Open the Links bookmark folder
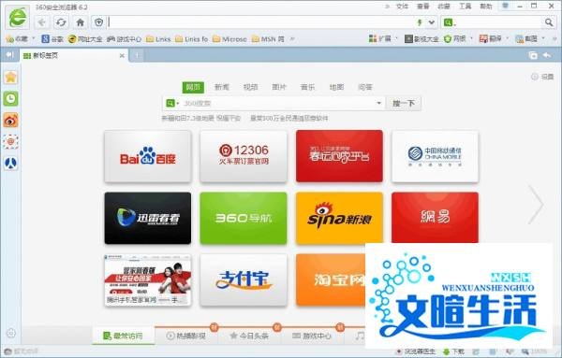The height and width of the screenshot is (358, 562). (158, 39)
